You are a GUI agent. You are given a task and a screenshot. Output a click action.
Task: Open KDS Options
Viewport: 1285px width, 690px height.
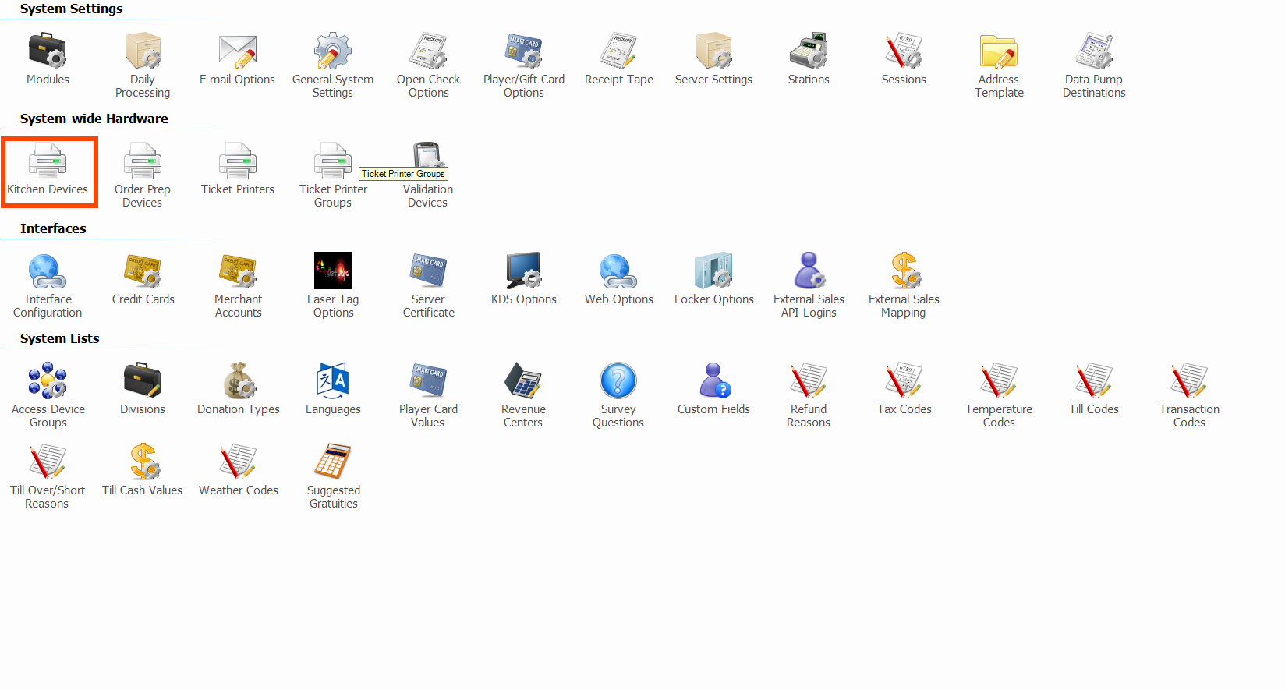coord(523,271)
